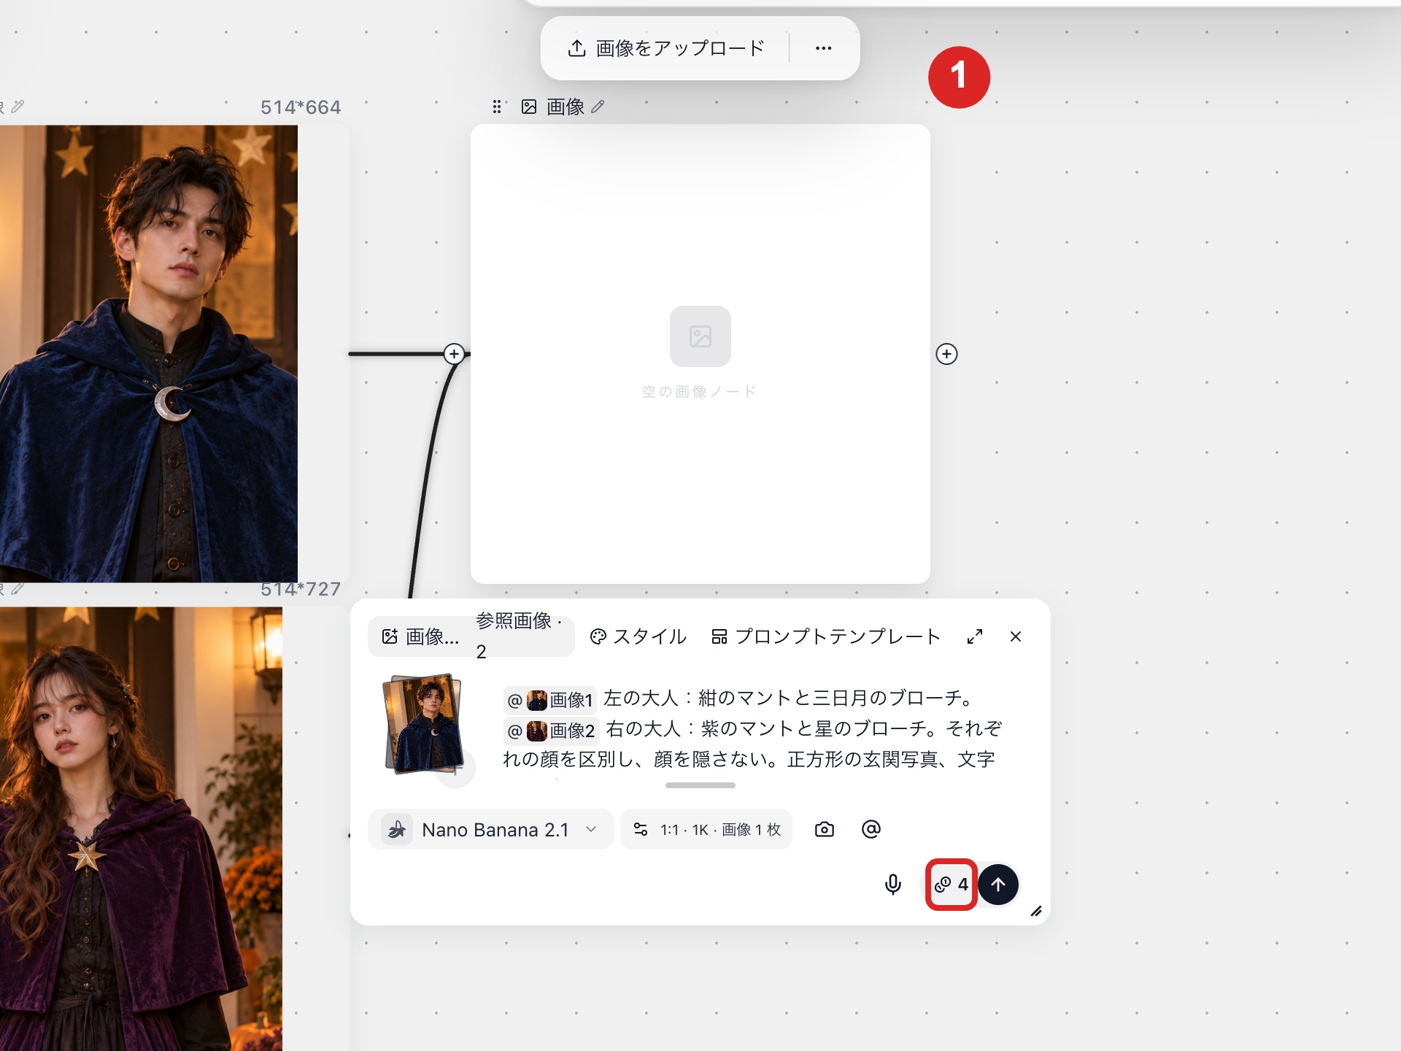Submit the prompt with the arrow-up button
This screenshot has height=1051, width=1401.
click(x=998, y=885)
